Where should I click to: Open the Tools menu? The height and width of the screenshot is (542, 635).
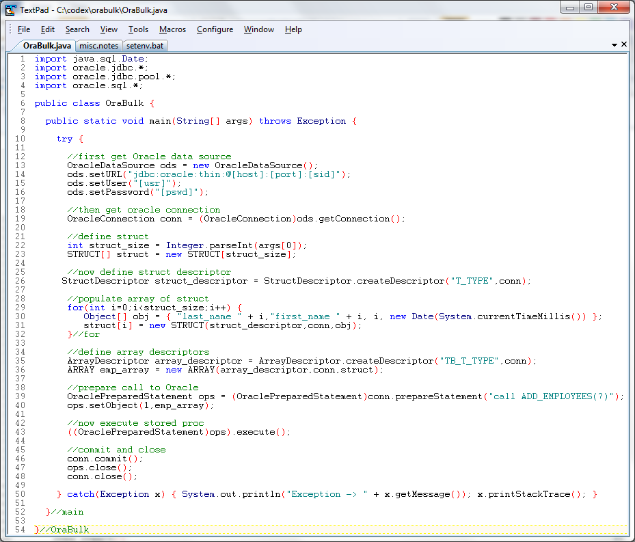139,29
